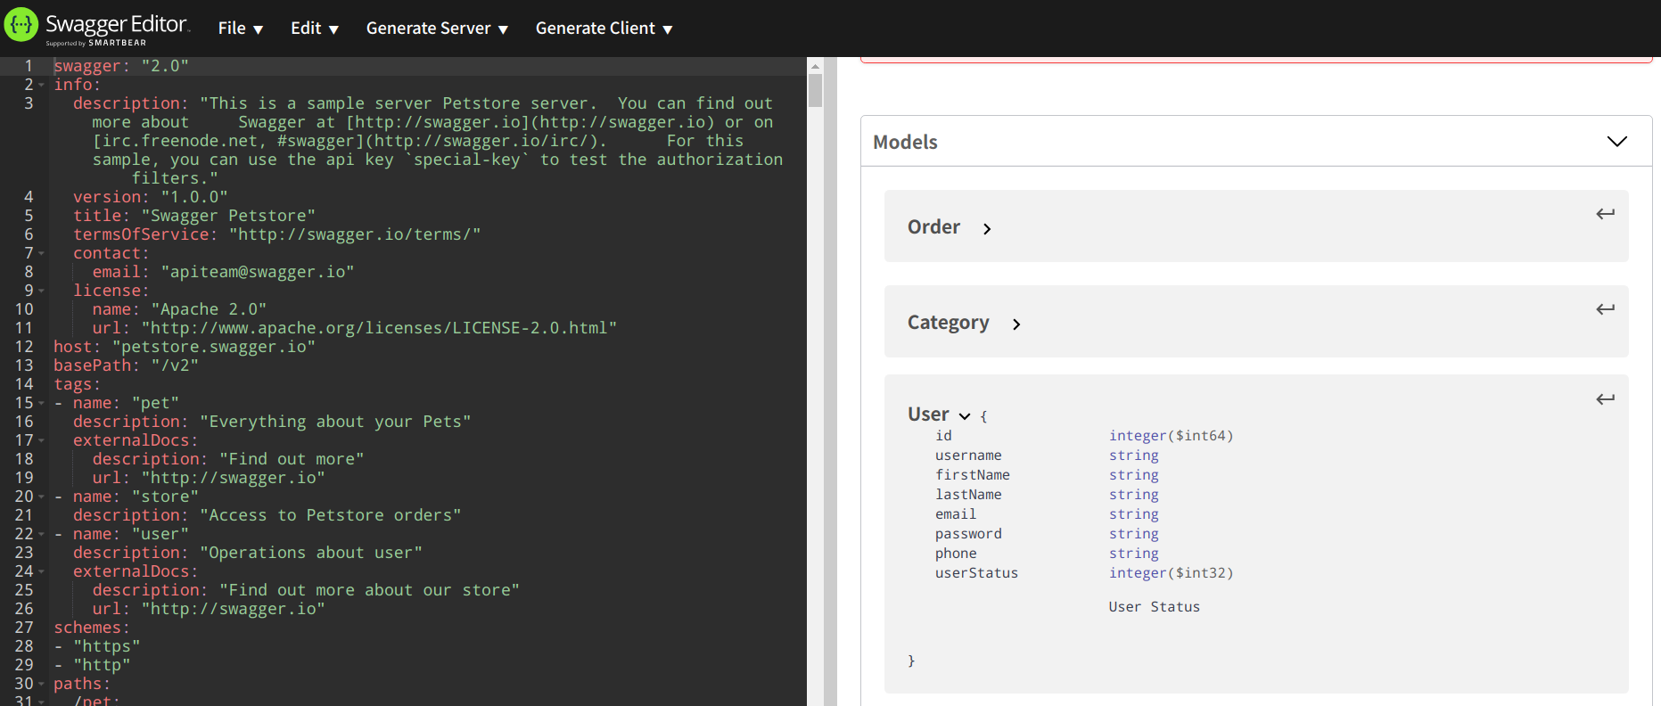Expand the Category model
Screen dimensions: 1661x706
pyautogui.click(x=1016, y=324)
